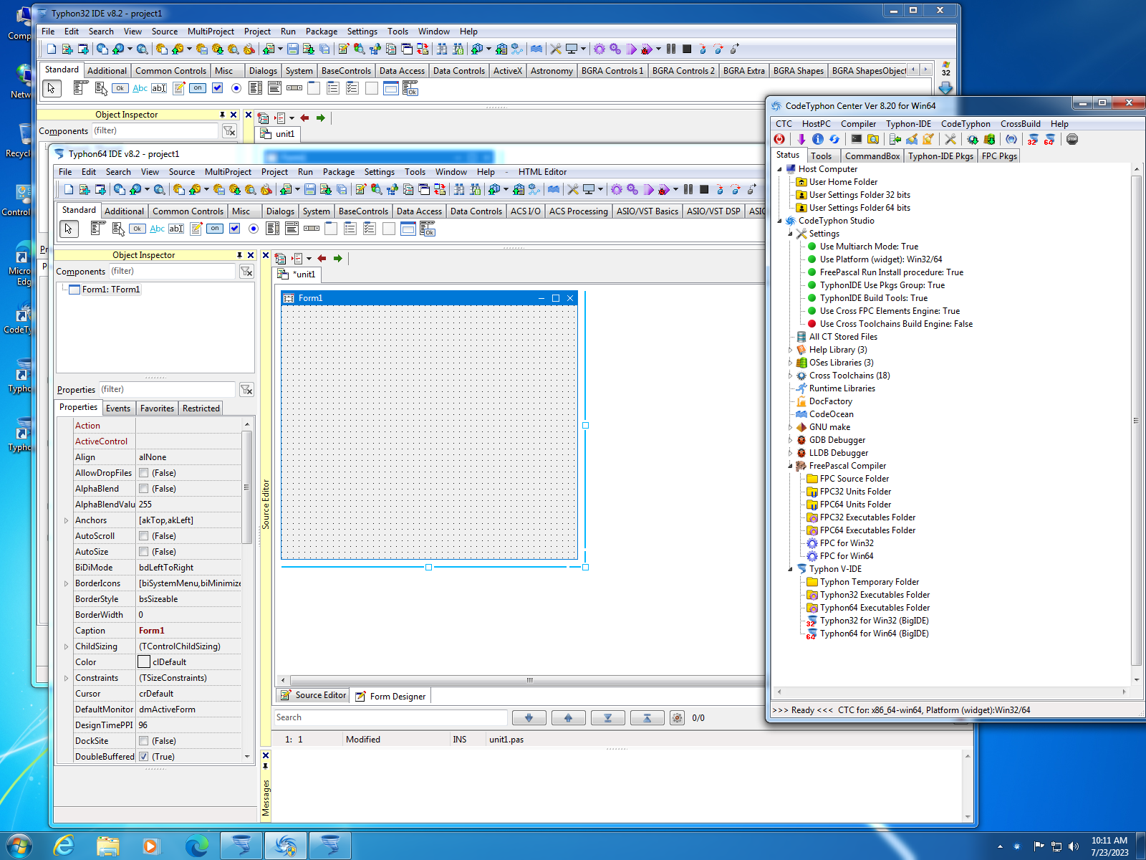
Task: Click the red power icon in CodeTyphon Center
Action: (779, 140)
